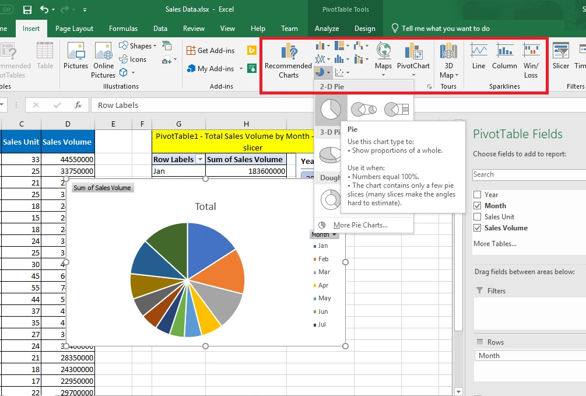This screenshot has width=586, height=396.
Task: Expand the pie chart dropdown arrow
Action: (328, 72)
